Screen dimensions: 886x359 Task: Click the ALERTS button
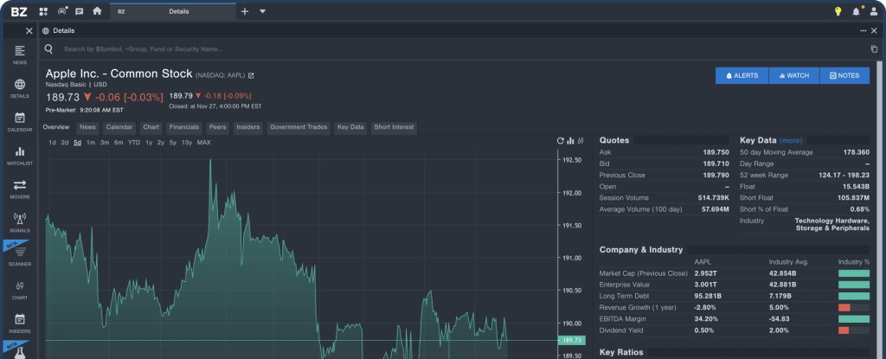point(742,75)
